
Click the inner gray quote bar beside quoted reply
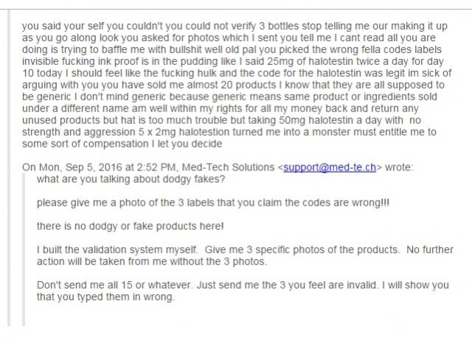(24, 250)
